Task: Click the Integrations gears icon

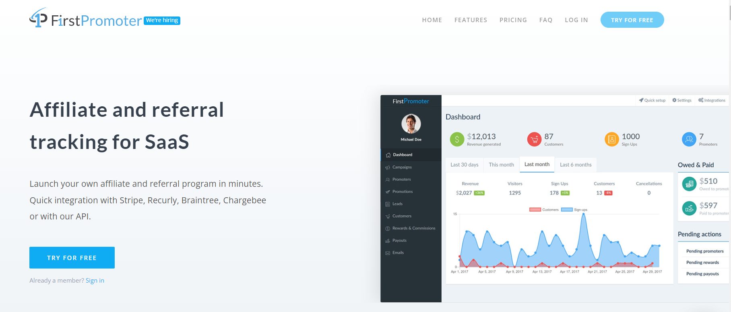Action: tap(701, 100)
